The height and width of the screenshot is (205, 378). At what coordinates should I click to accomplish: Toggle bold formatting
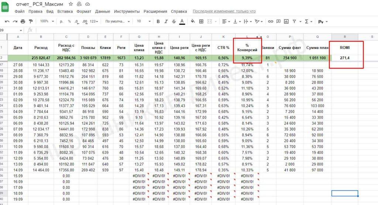click(x=158, y=22)
